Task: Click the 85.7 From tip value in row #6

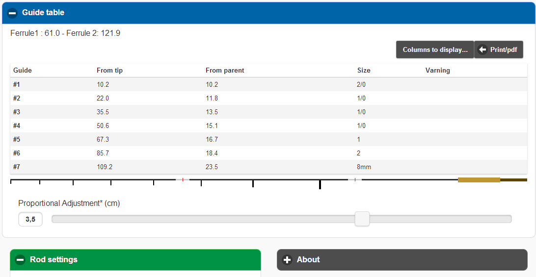Action: [x=103, y=153]
